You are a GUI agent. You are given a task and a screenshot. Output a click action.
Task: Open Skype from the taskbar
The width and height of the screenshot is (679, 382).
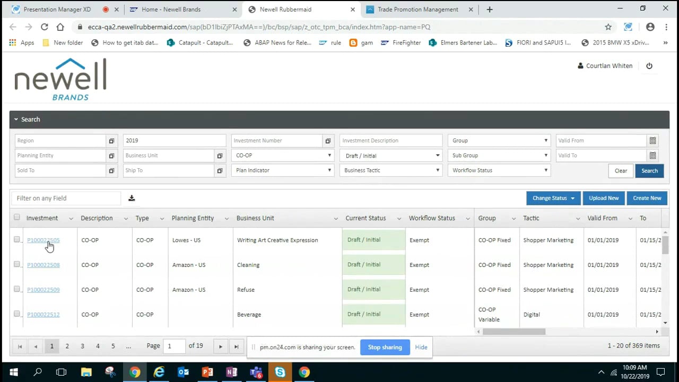[280, 372]
